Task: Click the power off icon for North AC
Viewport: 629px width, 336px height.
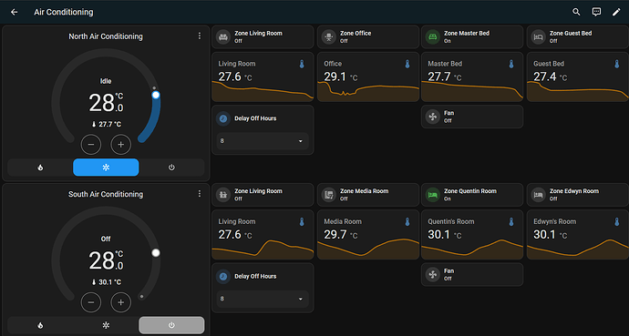Action: [x=171, y=168]
